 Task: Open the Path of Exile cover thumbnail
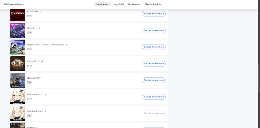tap(18, 64)
